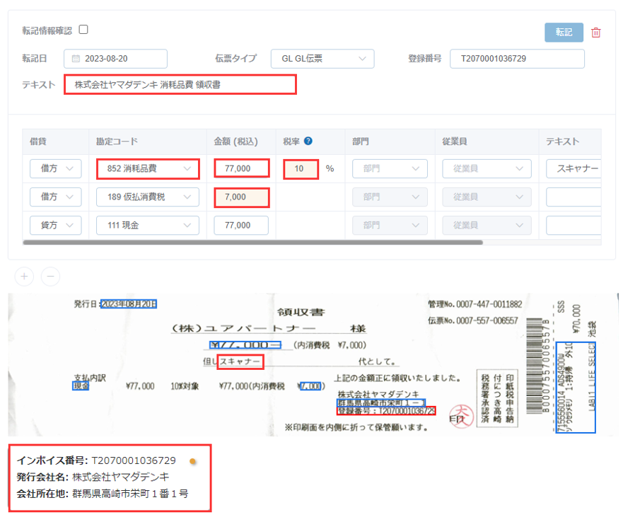
Task: Click the 7,000 amount field
Action: (242, 197)
